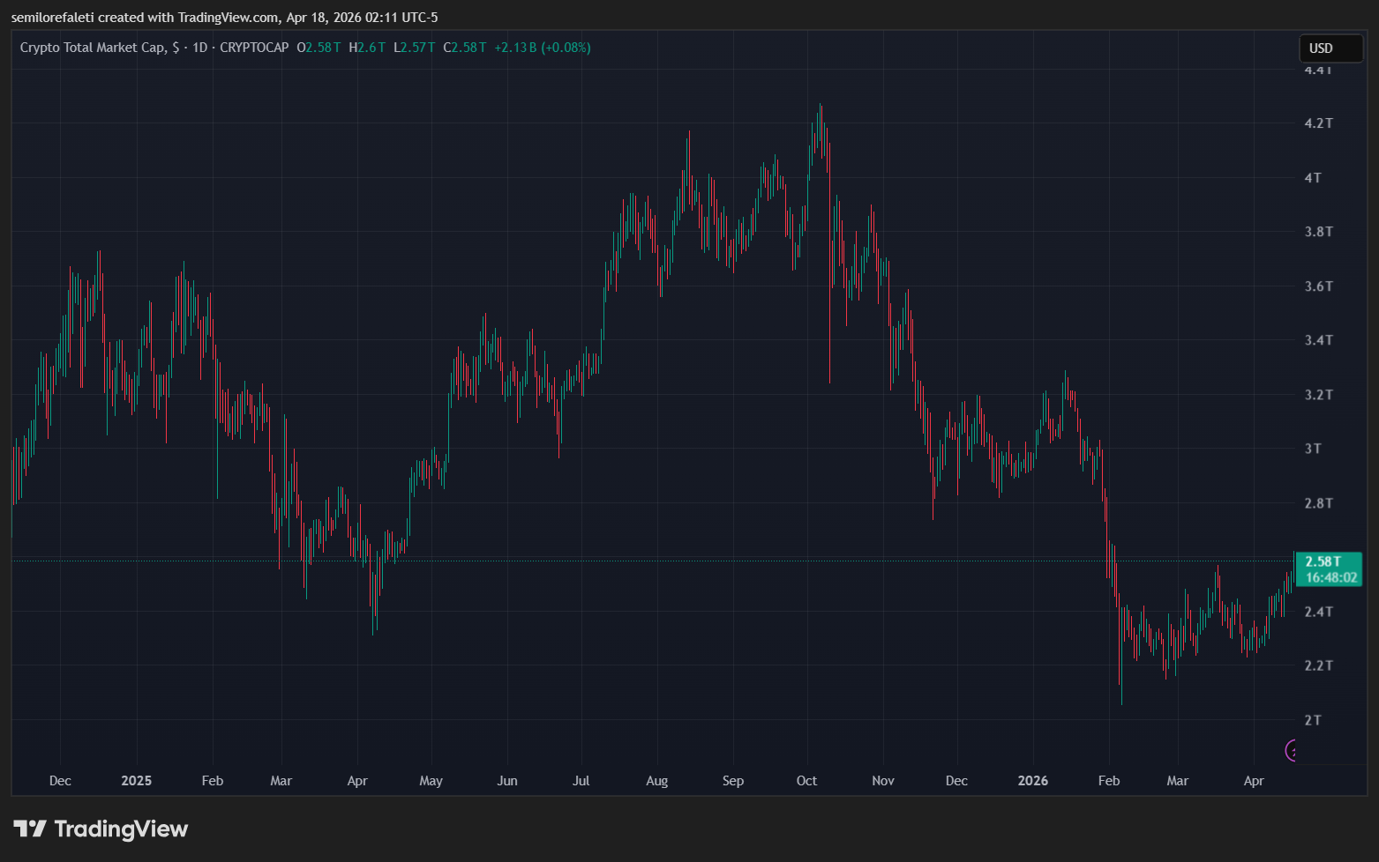Click the 3.4T price axis label
This screenshot has height=862, width=1379.
pyautogui.click(x=1318, y=340)
